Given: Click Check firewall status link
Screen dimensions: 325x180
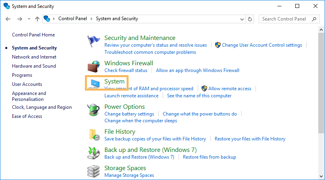Looking at the screenshot, I should tap(126, 70).
